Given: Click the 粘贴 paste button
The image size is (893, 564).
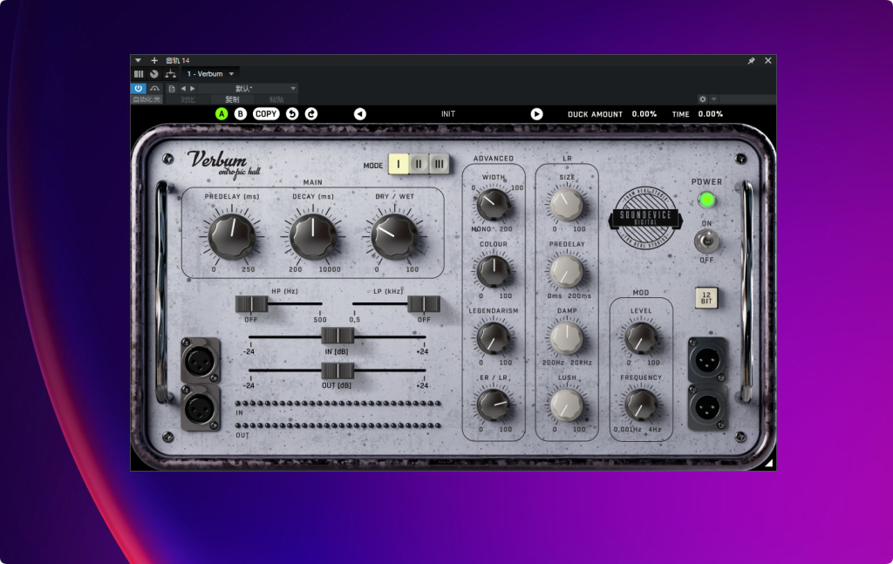Looking at the screenshot, I should click(x=276, y=99).
